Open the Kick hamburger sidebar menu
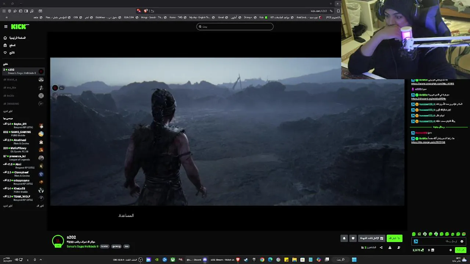 pyautogui.click(x=6, y=26)
